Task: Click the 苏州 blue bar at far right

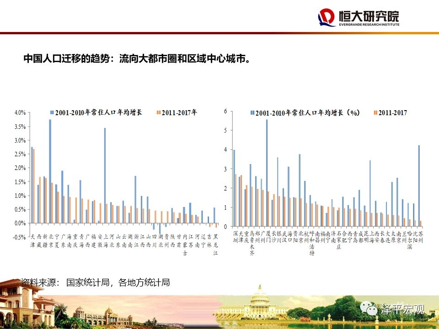Action: tap(419, 186)
